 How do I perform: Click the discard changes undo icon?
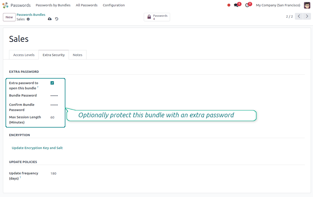point(57,19)
